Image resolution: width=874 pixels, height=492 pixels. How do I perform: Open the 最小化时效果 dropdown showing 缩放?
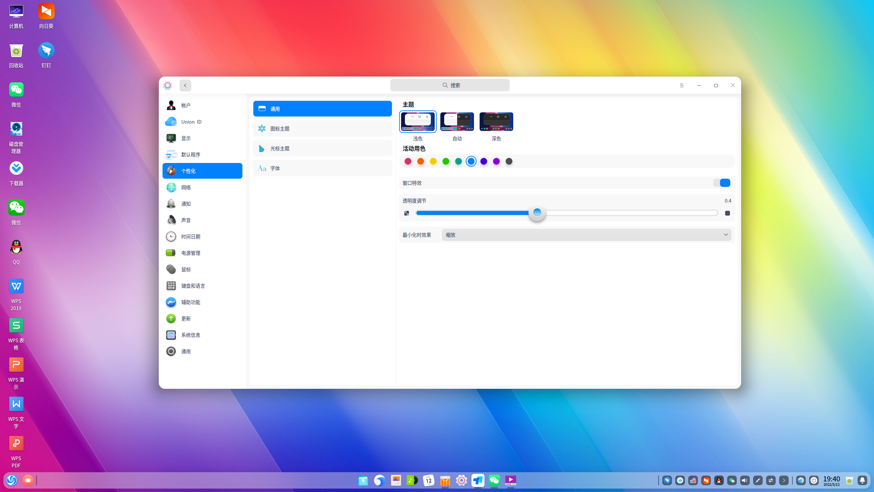(586, 235)
